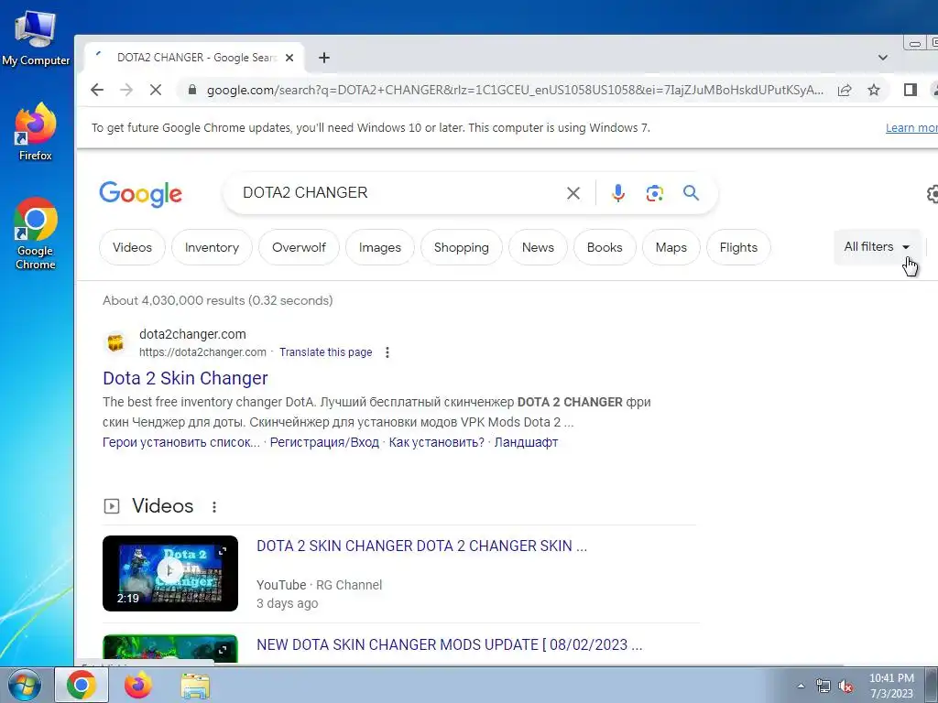938x703 pixels.
Task: Click Learn more about Chrome updates
Action: pyautogui.click(x=911, y=127)
